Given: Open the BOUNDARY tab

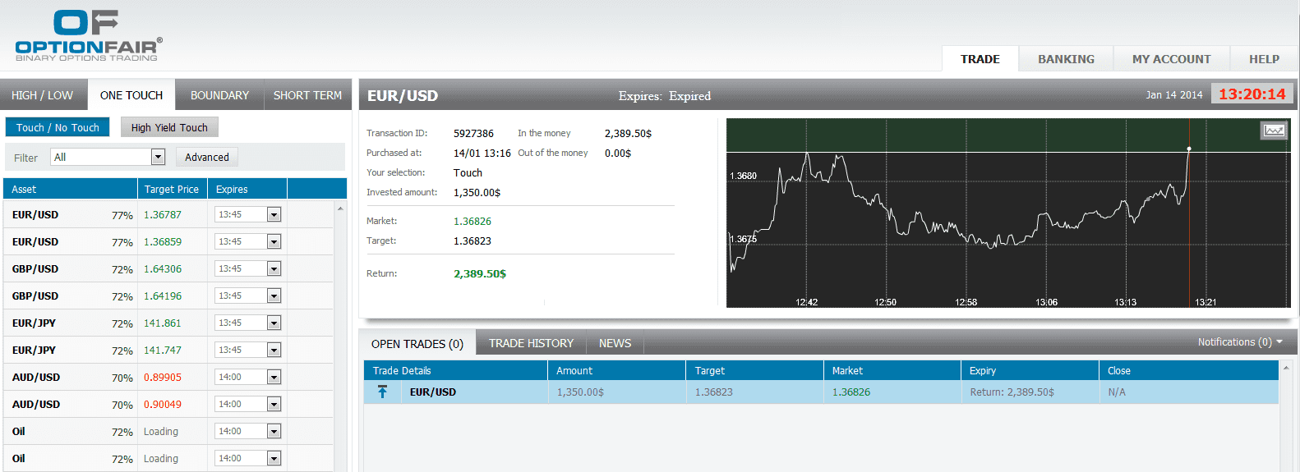Looking at the screenshot, I should pos(219,95).
